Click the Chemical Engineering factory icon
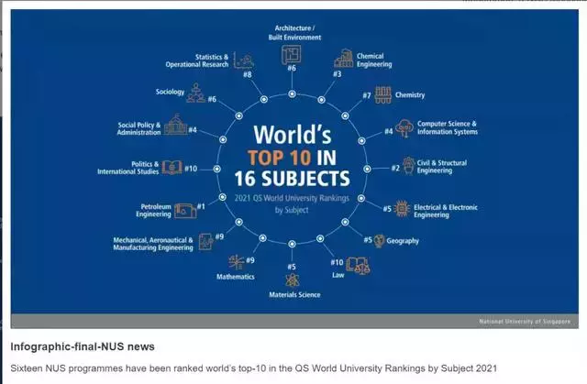 (x=344, y=60)
